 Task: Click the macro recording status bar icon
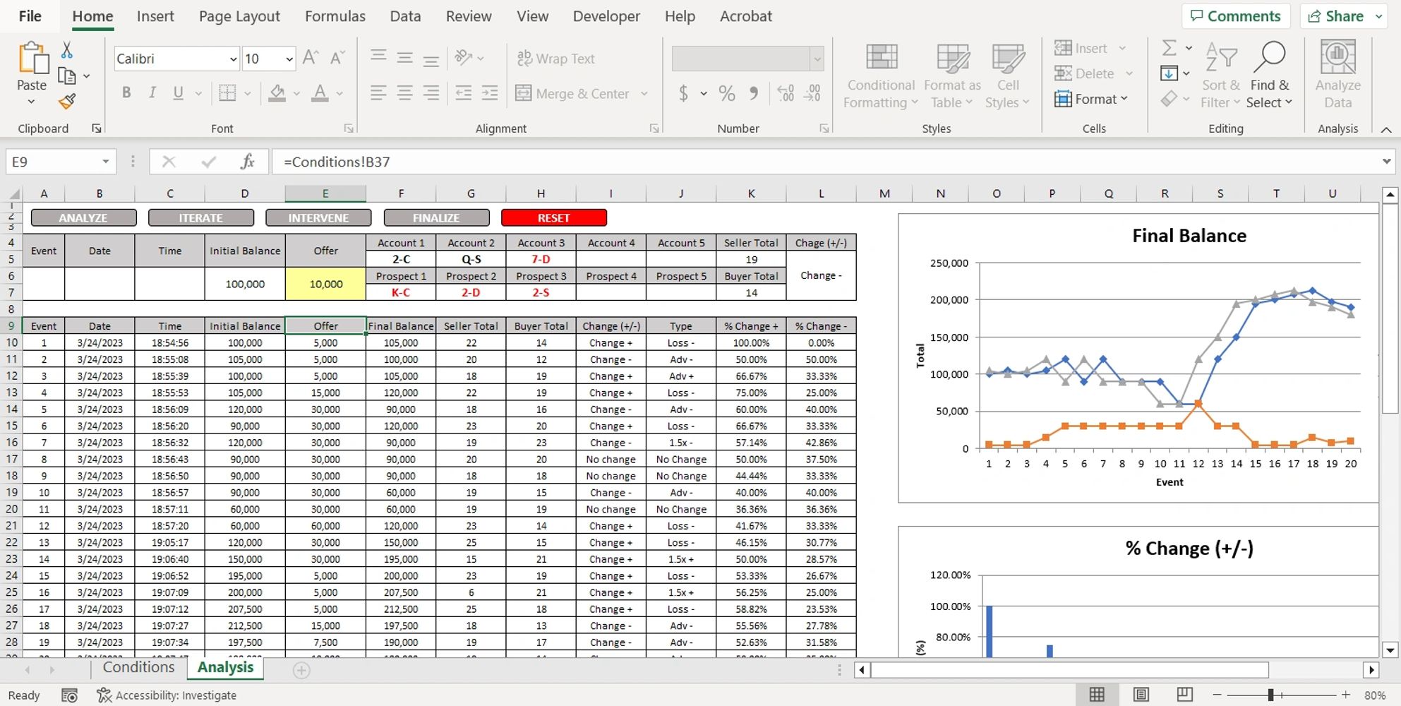click(x=69, y=695)
